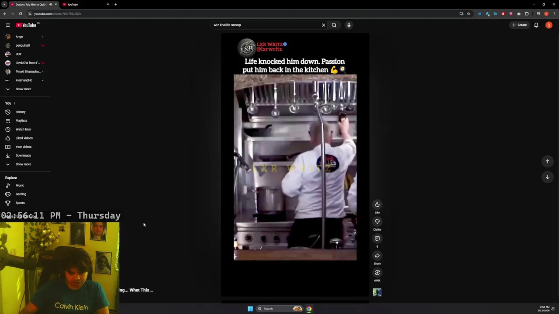This screenshot has height=314, width=559.
Task: Open the Extensions puzzle menu
Action: pos(527,14)
